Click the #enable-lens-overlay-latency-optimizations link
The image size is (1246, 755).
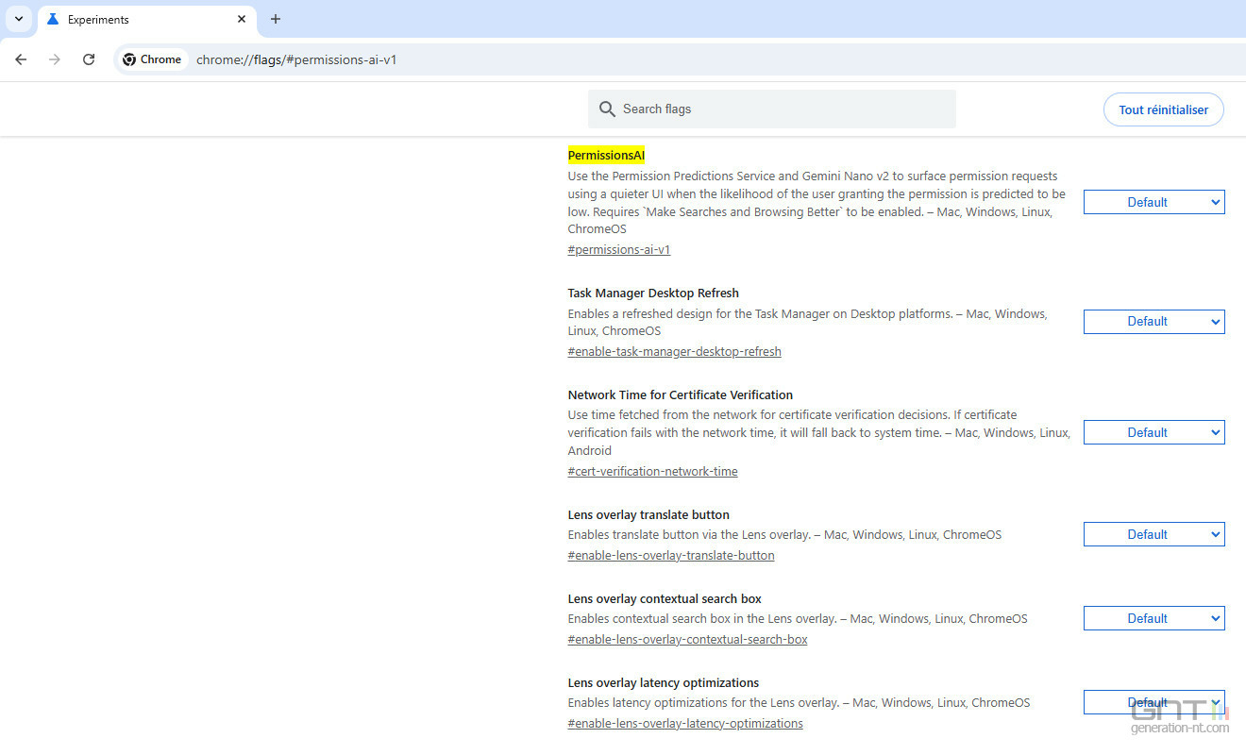[684, 724]
